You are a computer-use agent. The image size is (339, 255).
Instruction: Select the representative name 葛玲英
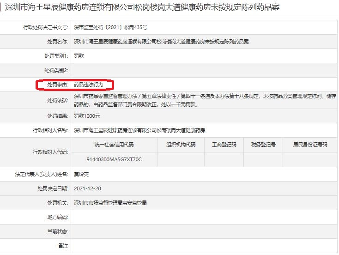click(81, 174)
